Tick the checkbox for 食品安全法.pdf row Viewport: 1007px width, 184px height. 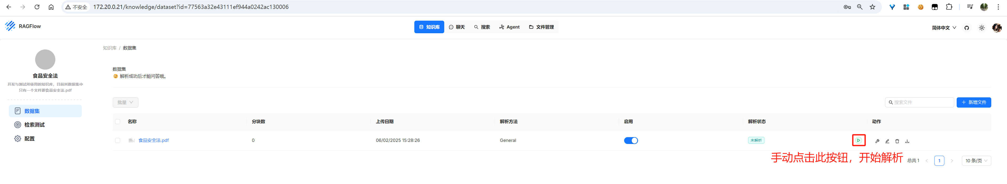click(118, 140)
